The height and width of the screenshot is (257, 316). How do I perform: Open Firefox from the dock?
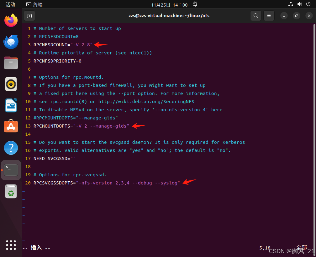click(x=11, y=20)
